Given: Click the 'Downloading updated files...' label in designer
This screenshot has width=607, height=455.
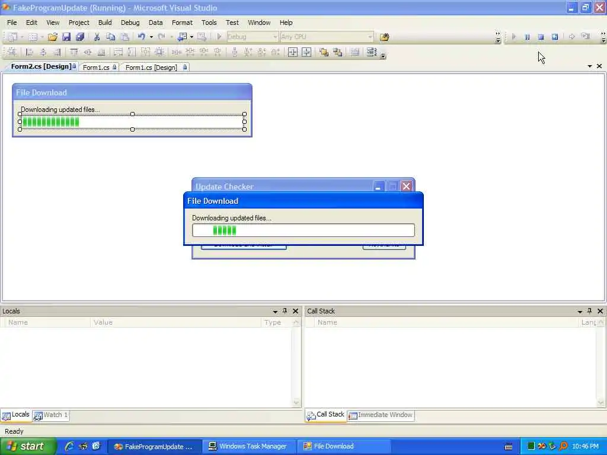Looking at the screenshot, I should tap(60, 110).
